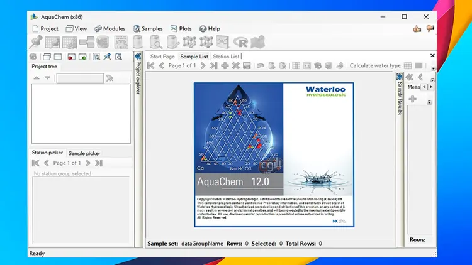Open the Modules menu

(110, 28)
